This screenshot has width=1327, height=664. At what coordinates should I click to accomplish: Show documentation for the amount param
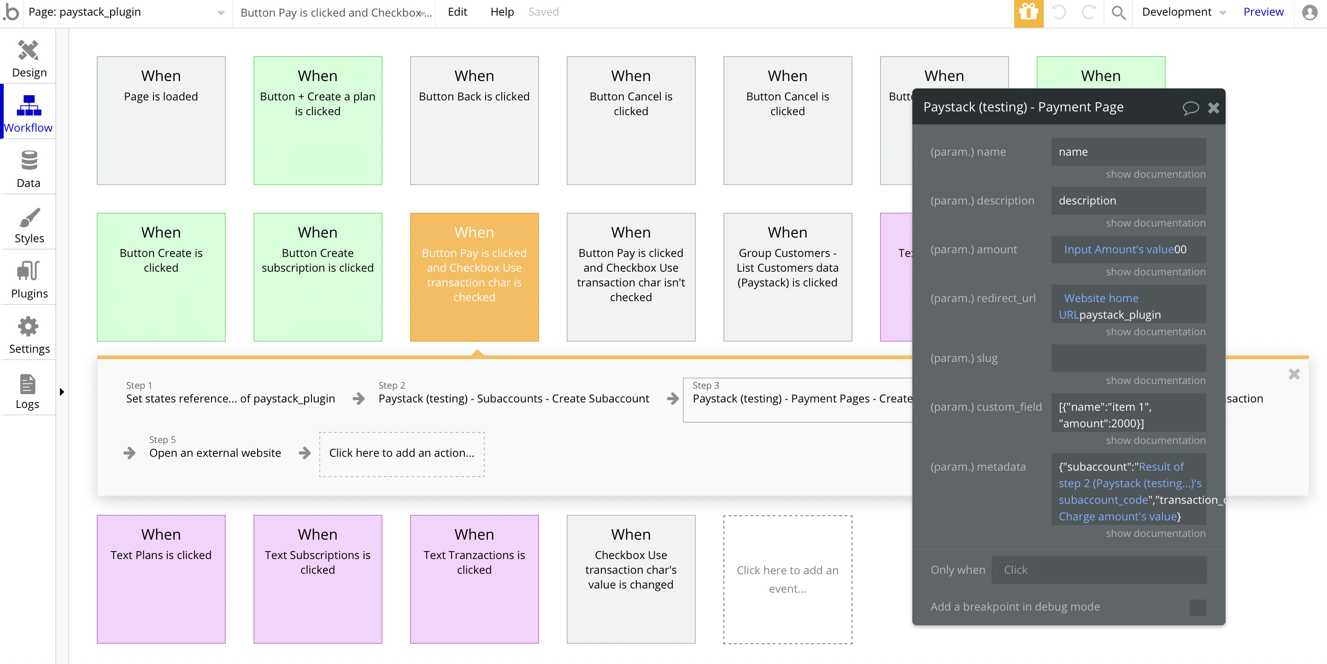pos(1156,272)
